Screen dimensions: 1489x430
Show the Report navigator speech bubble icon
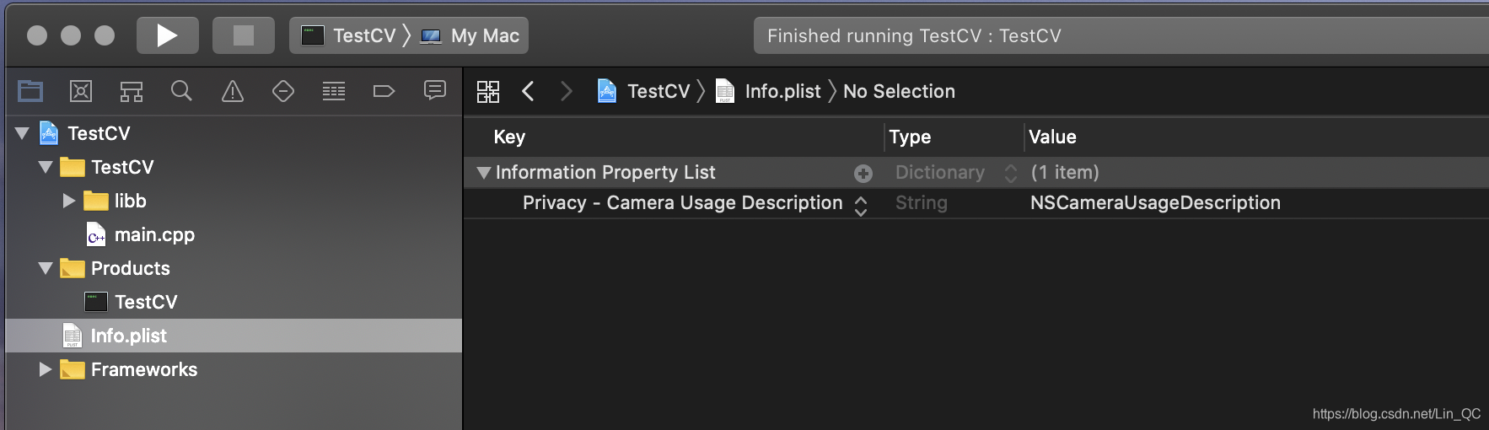pyautogui.click(x=435, y=90)
